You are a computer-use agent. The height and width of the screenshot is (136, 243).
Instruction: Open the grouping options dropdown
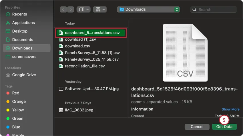point(100,9)
